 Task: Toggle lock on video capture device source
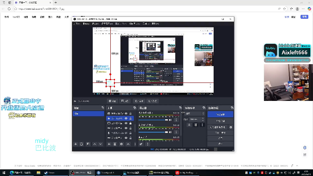(131, 113)
